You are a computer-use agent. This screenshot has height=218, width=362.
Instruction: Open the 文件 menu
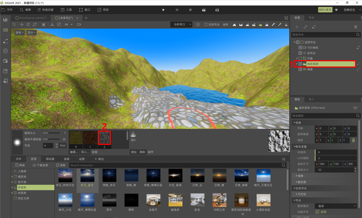[7, 10]
